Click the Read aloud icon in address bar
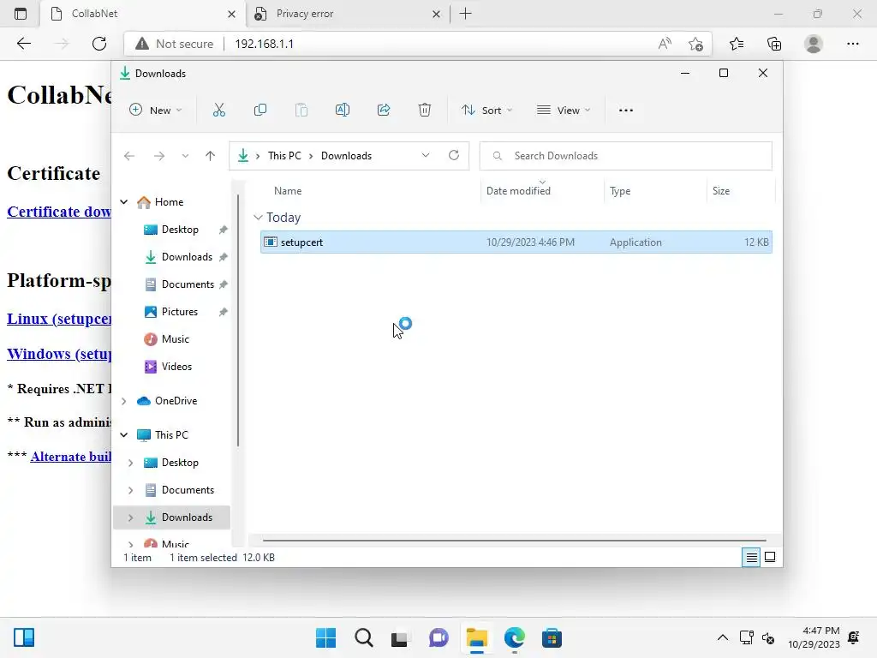The width and height of the screenshot is (877, 658). [x=665, y=44]
